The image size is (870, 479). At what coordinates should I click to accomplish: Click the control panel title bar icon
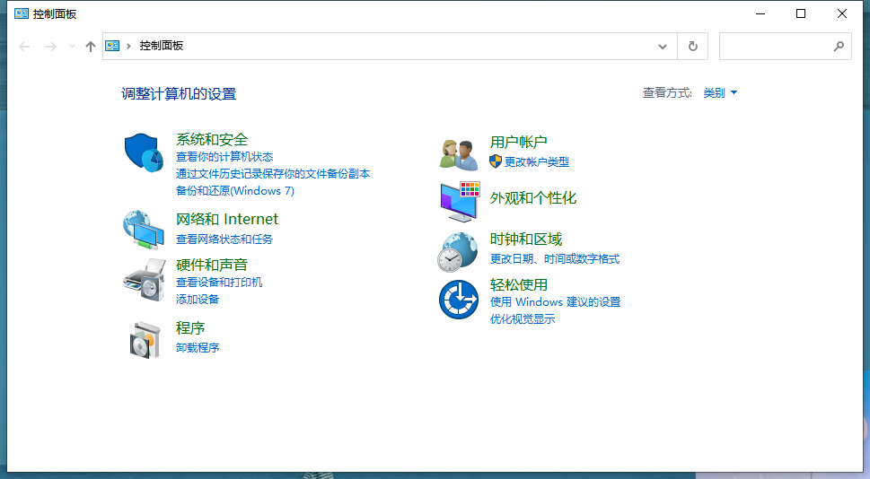[x=22, y=13]
